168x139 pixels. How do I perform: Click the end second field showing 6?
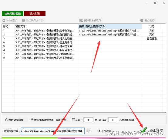click(x=113, y=120)
